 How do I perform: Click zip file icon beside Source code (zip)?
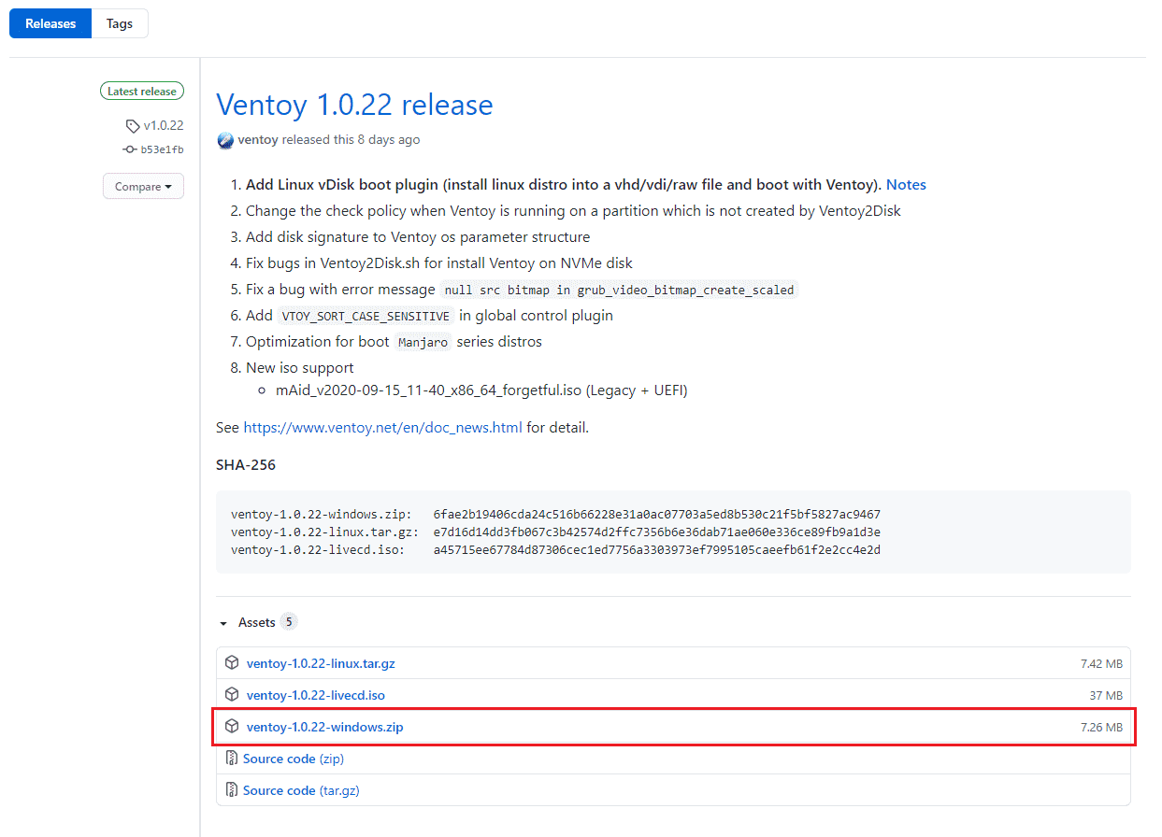click(232, 759)
